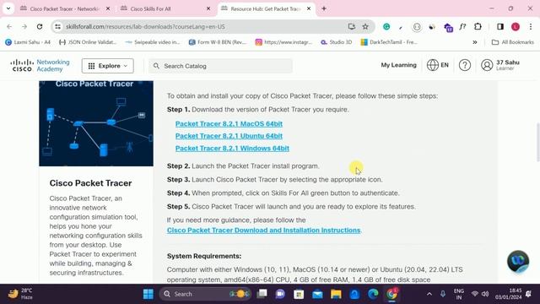Viewport: 540px width, 304px height.
Task: Click the Windows taskbar Search box
Action: click(205, 294)
